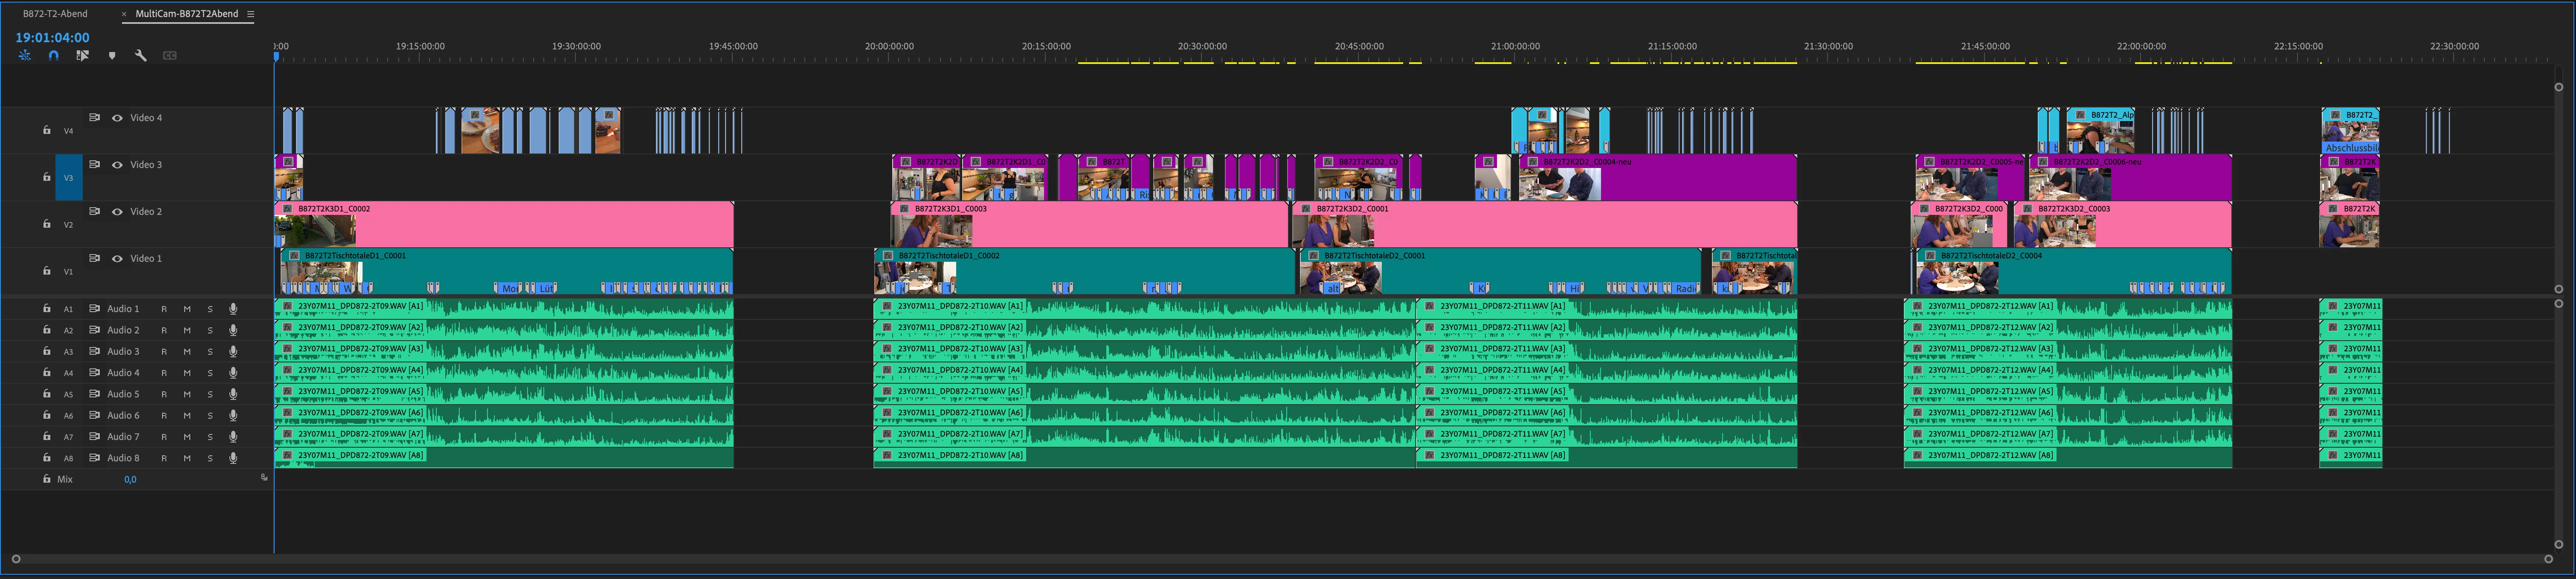This screenshot has width=2576, height=579.
Task: Hide Video 3 track output
Action: pos(117,165)
